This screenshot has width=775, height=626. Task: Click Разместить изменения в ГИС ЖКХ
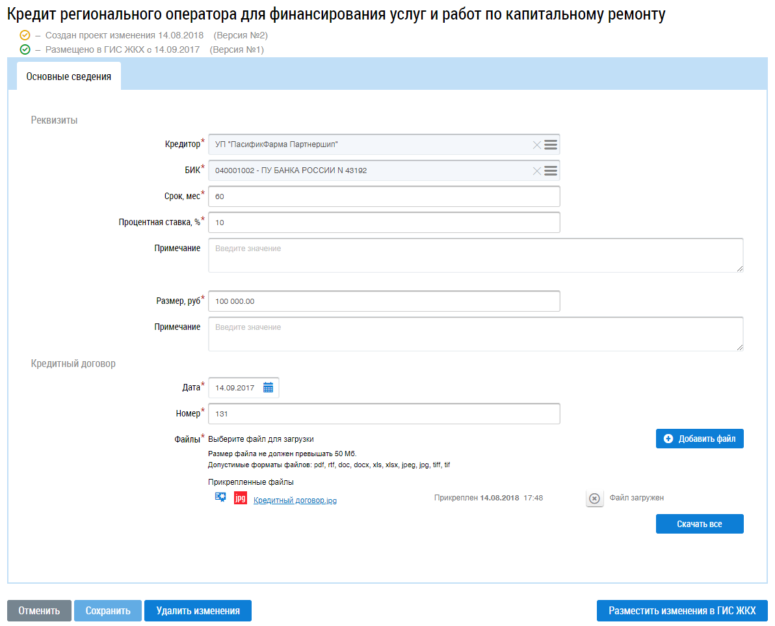click(682, 611)
